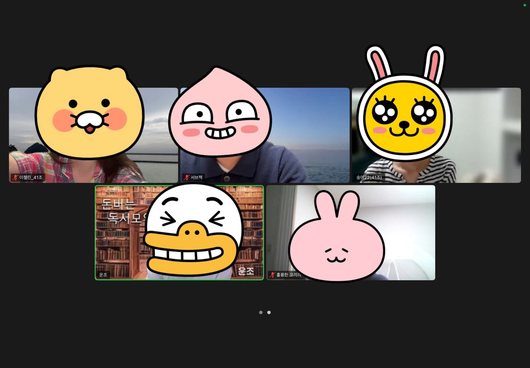Click the muted mic icon beside 훌륭한 코끼리

pos(272,275)
